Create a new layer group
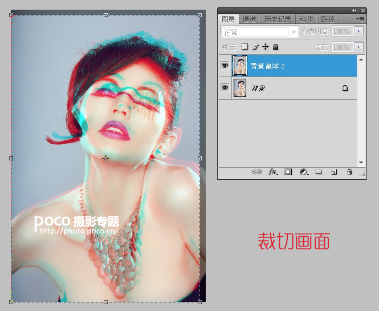The width and height of the screenshot is (379, 311). coord(319,172)
